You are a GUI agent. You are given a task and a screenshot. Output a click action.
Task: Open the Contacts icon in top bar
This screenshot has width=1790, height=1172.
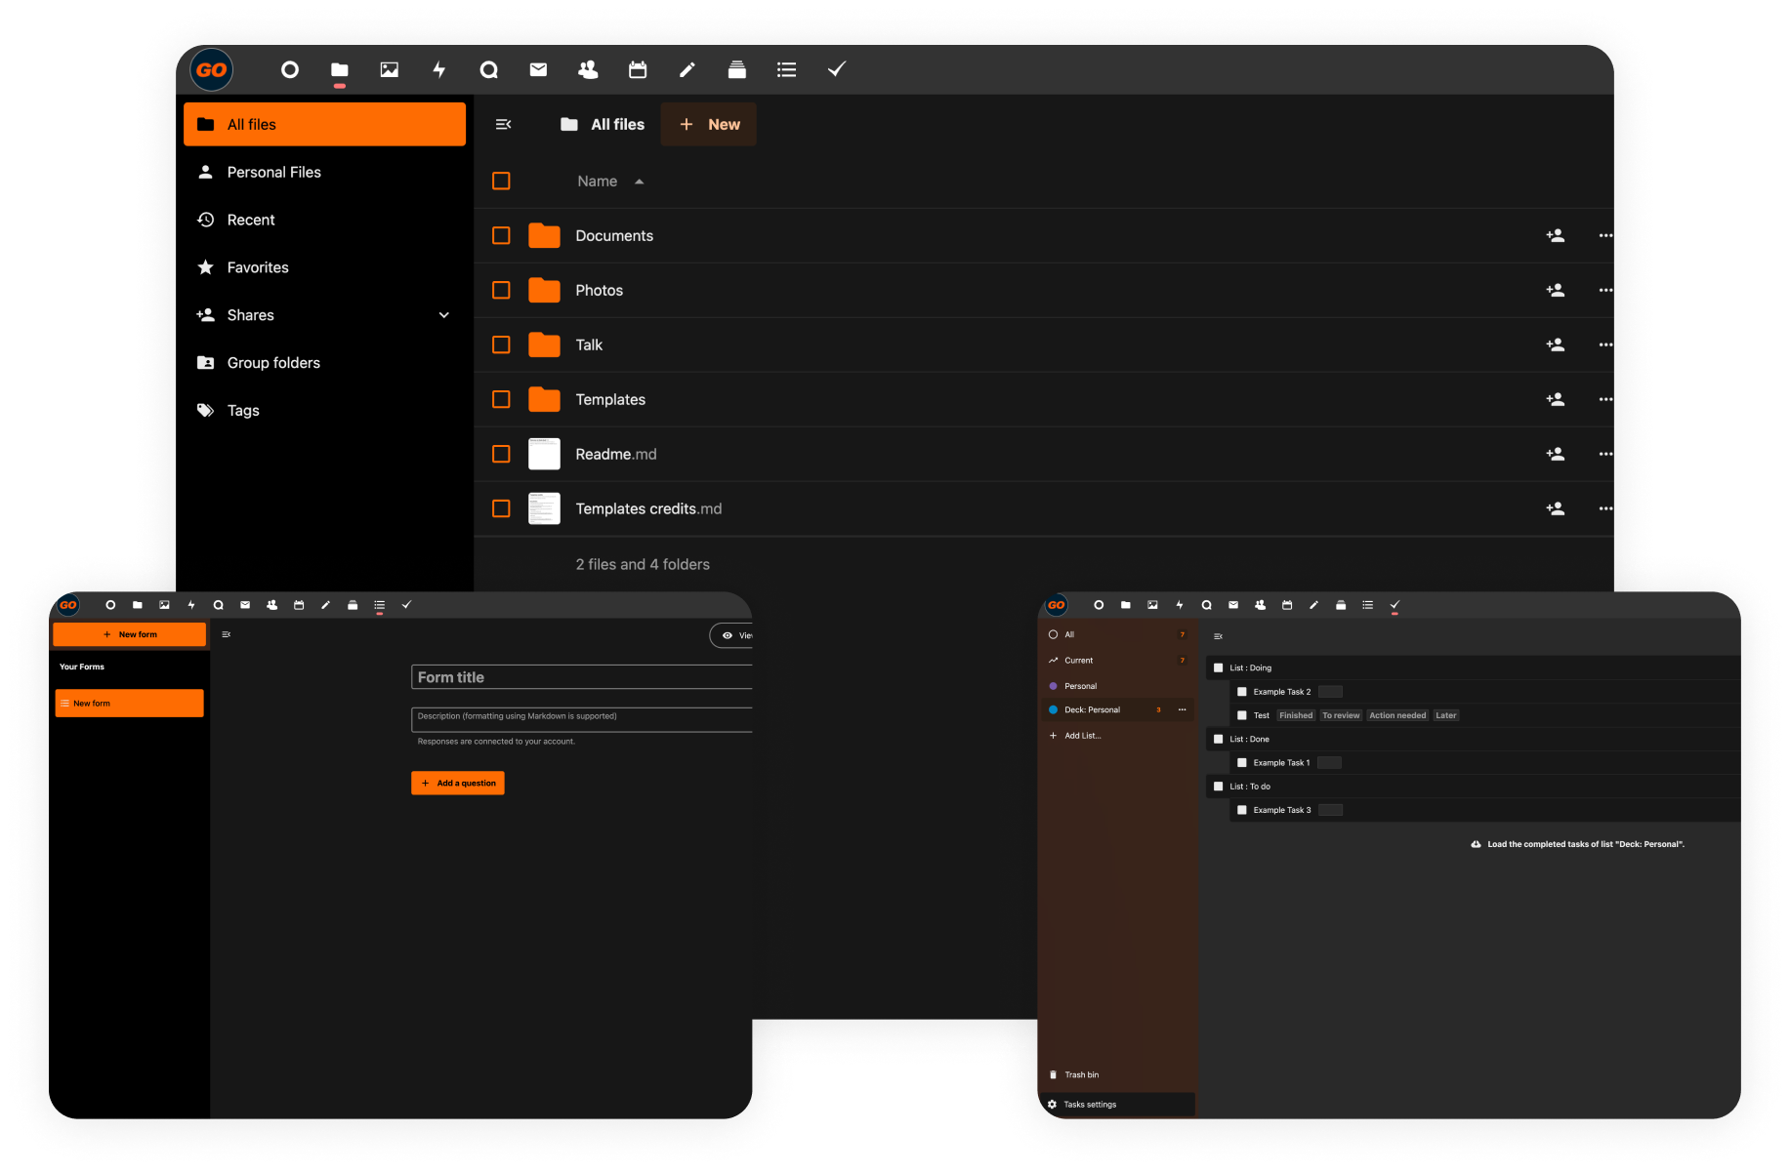tap(588, 69)
